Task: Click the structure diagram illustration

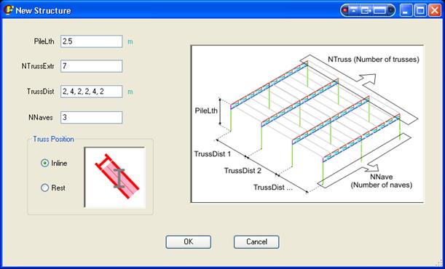Action: pyautogui.click(x=307, y=124)
